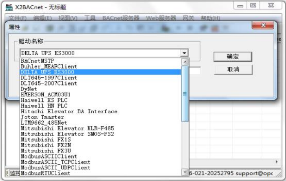Screen dimensions: 286x181
Task: Open the 视图(V) menu
Action: point(68,18)
